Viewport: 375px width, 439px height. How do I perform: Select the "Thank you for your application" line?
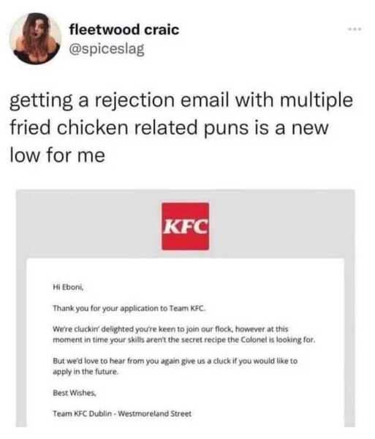pos(129,308)
